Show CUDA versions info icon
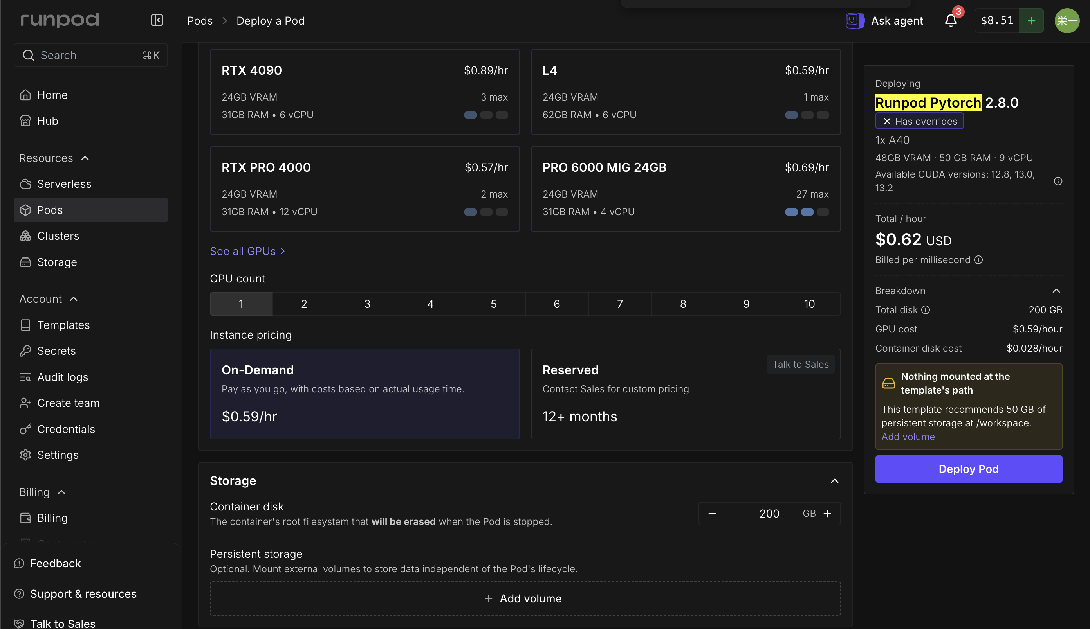1090x629 pixels. (x=1058, y=181)
